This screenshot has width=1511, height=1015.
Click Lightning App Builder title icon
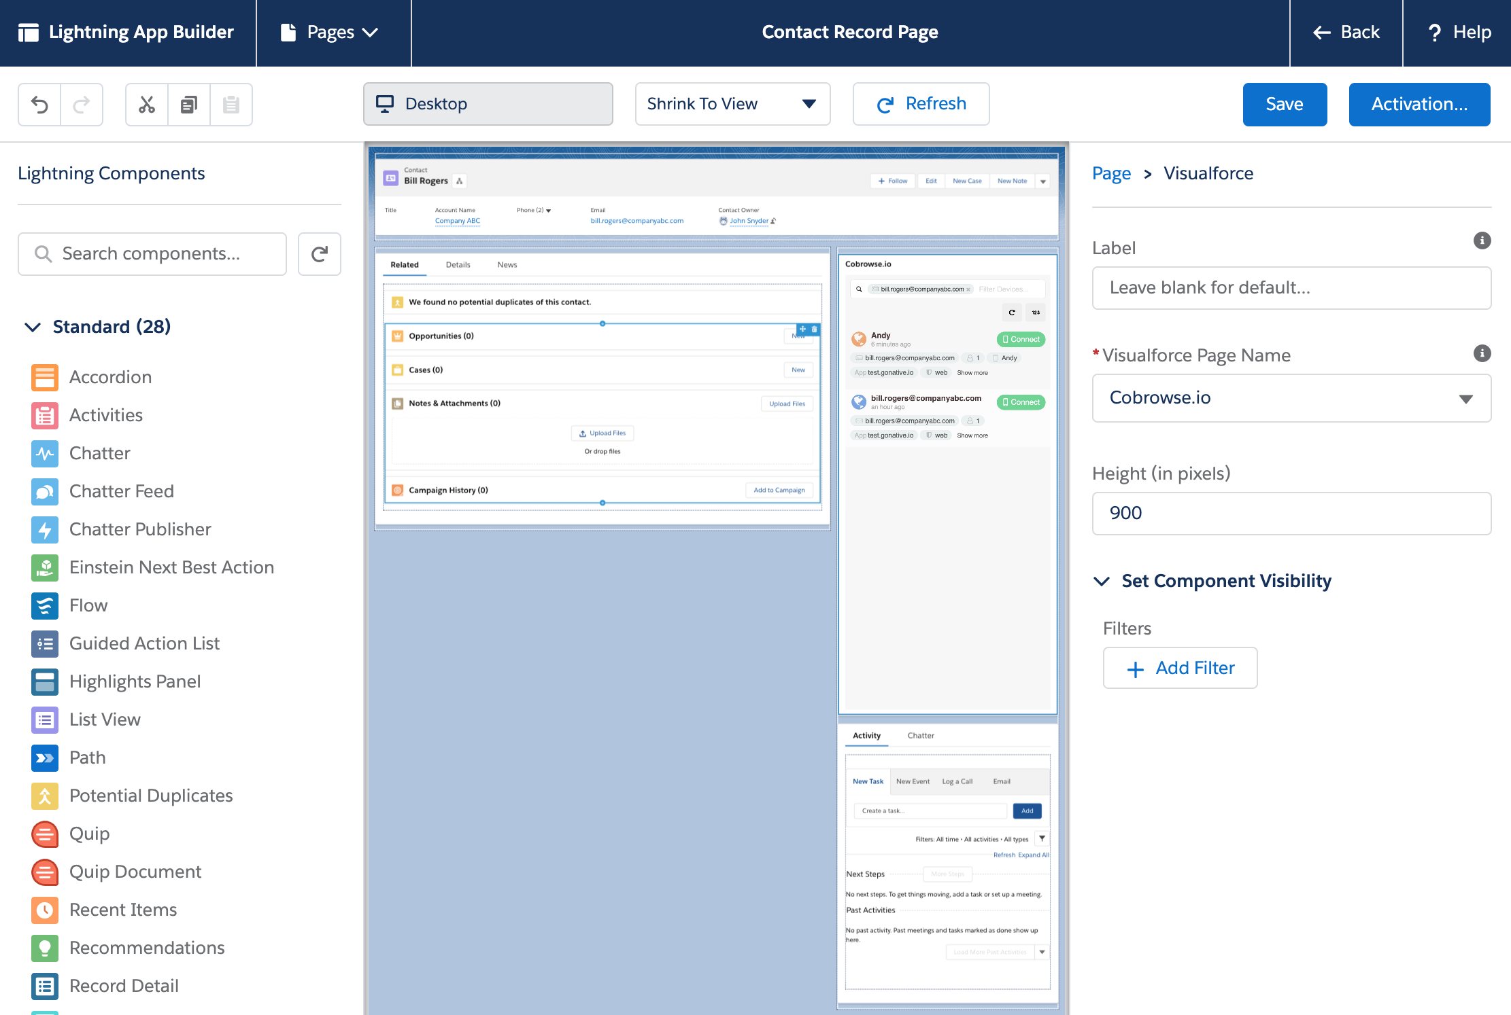[x=29, y=33]
